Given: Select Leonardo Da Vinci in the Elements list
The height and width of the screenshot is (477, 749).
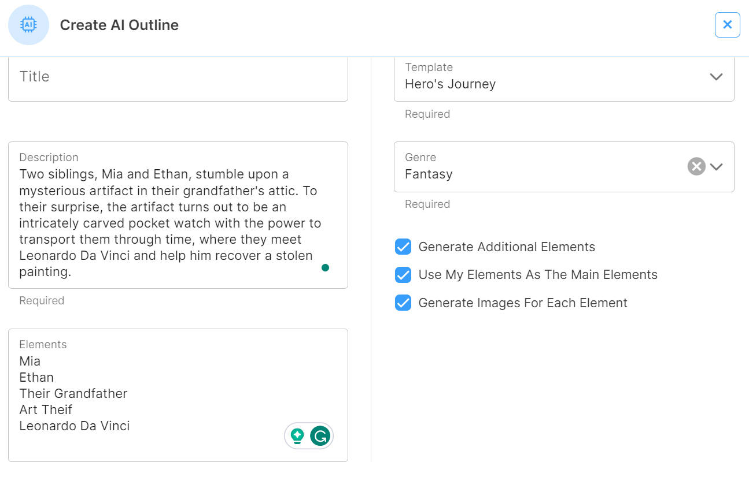Looking at the screenshot, I should click(x=75, y=426).
